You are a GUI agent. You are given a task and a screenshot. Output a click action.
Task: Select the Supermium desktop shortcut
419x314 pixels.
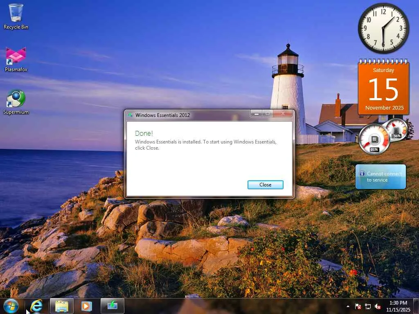[16, 102]
